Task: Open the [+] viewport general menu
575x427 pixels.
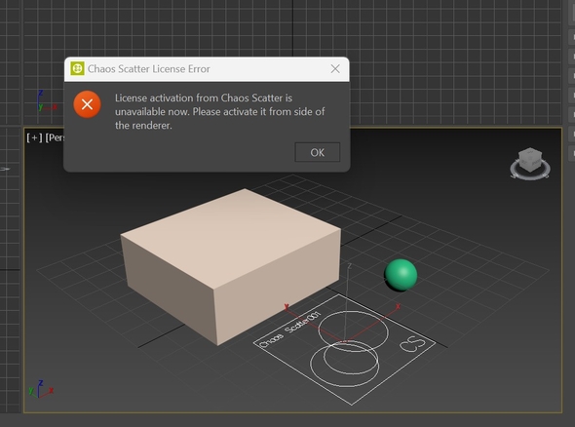Action: click(x=34, y=137)
